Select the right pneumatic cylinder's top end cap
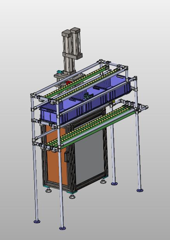170x240 pixels. tap(75, 31)
